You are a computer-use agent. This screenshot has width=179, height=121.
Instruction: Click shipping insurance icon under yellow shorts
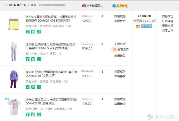click(x=33, y=32)
